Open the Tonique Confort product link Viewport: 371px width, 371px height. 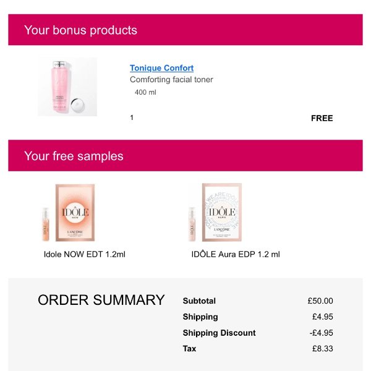[161, 68]
